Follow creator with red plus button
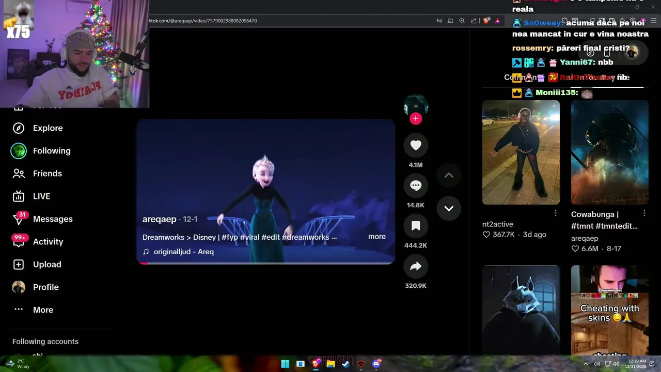Screen dimensions: 661x372 point(416,119)
